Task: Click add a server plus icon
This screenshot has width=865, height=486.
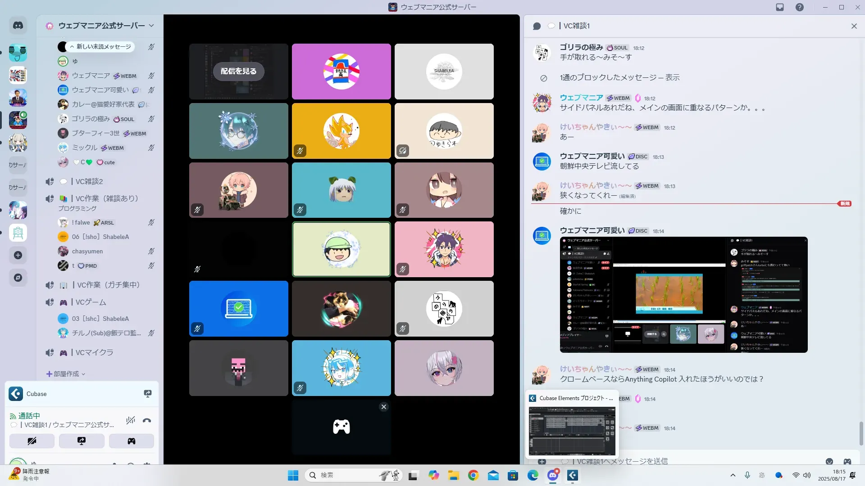Action: click(x=18, y=255)
